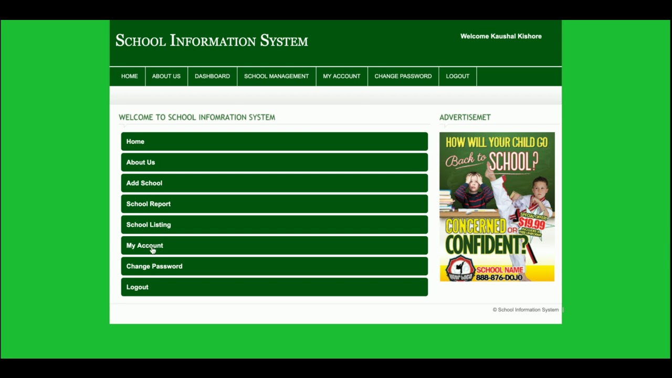Image resolution: width=672 pixels, height=378 pixels.
Task: Click the Add School button
Action: tap(275, 183)
